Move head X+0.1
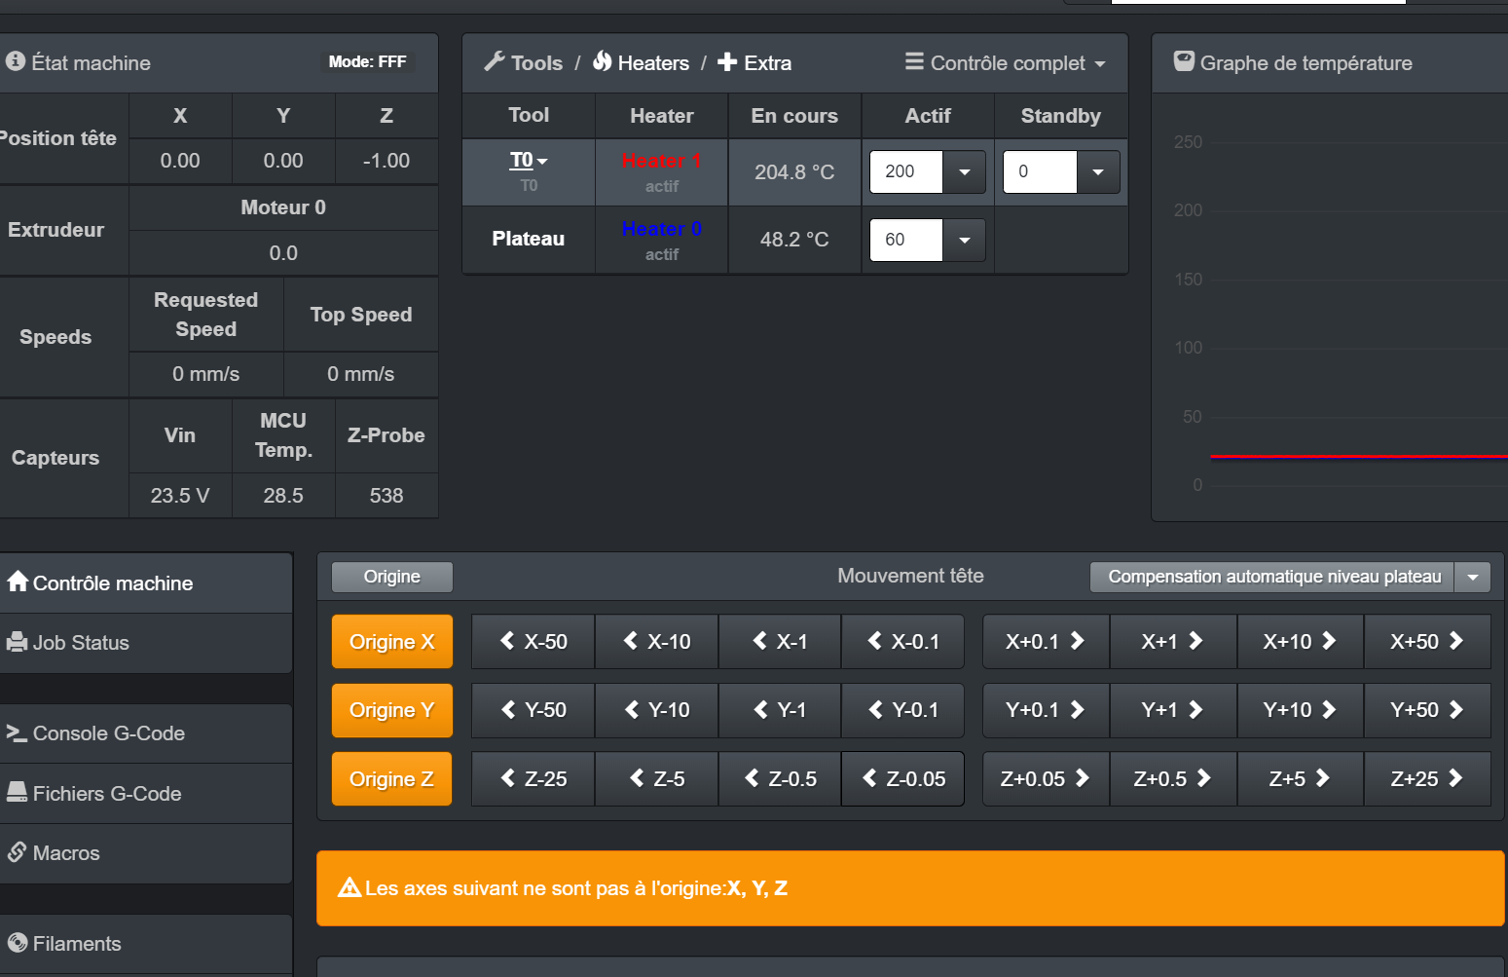Viewport: 1508px width, 977px height. [x=1046, y=642]
